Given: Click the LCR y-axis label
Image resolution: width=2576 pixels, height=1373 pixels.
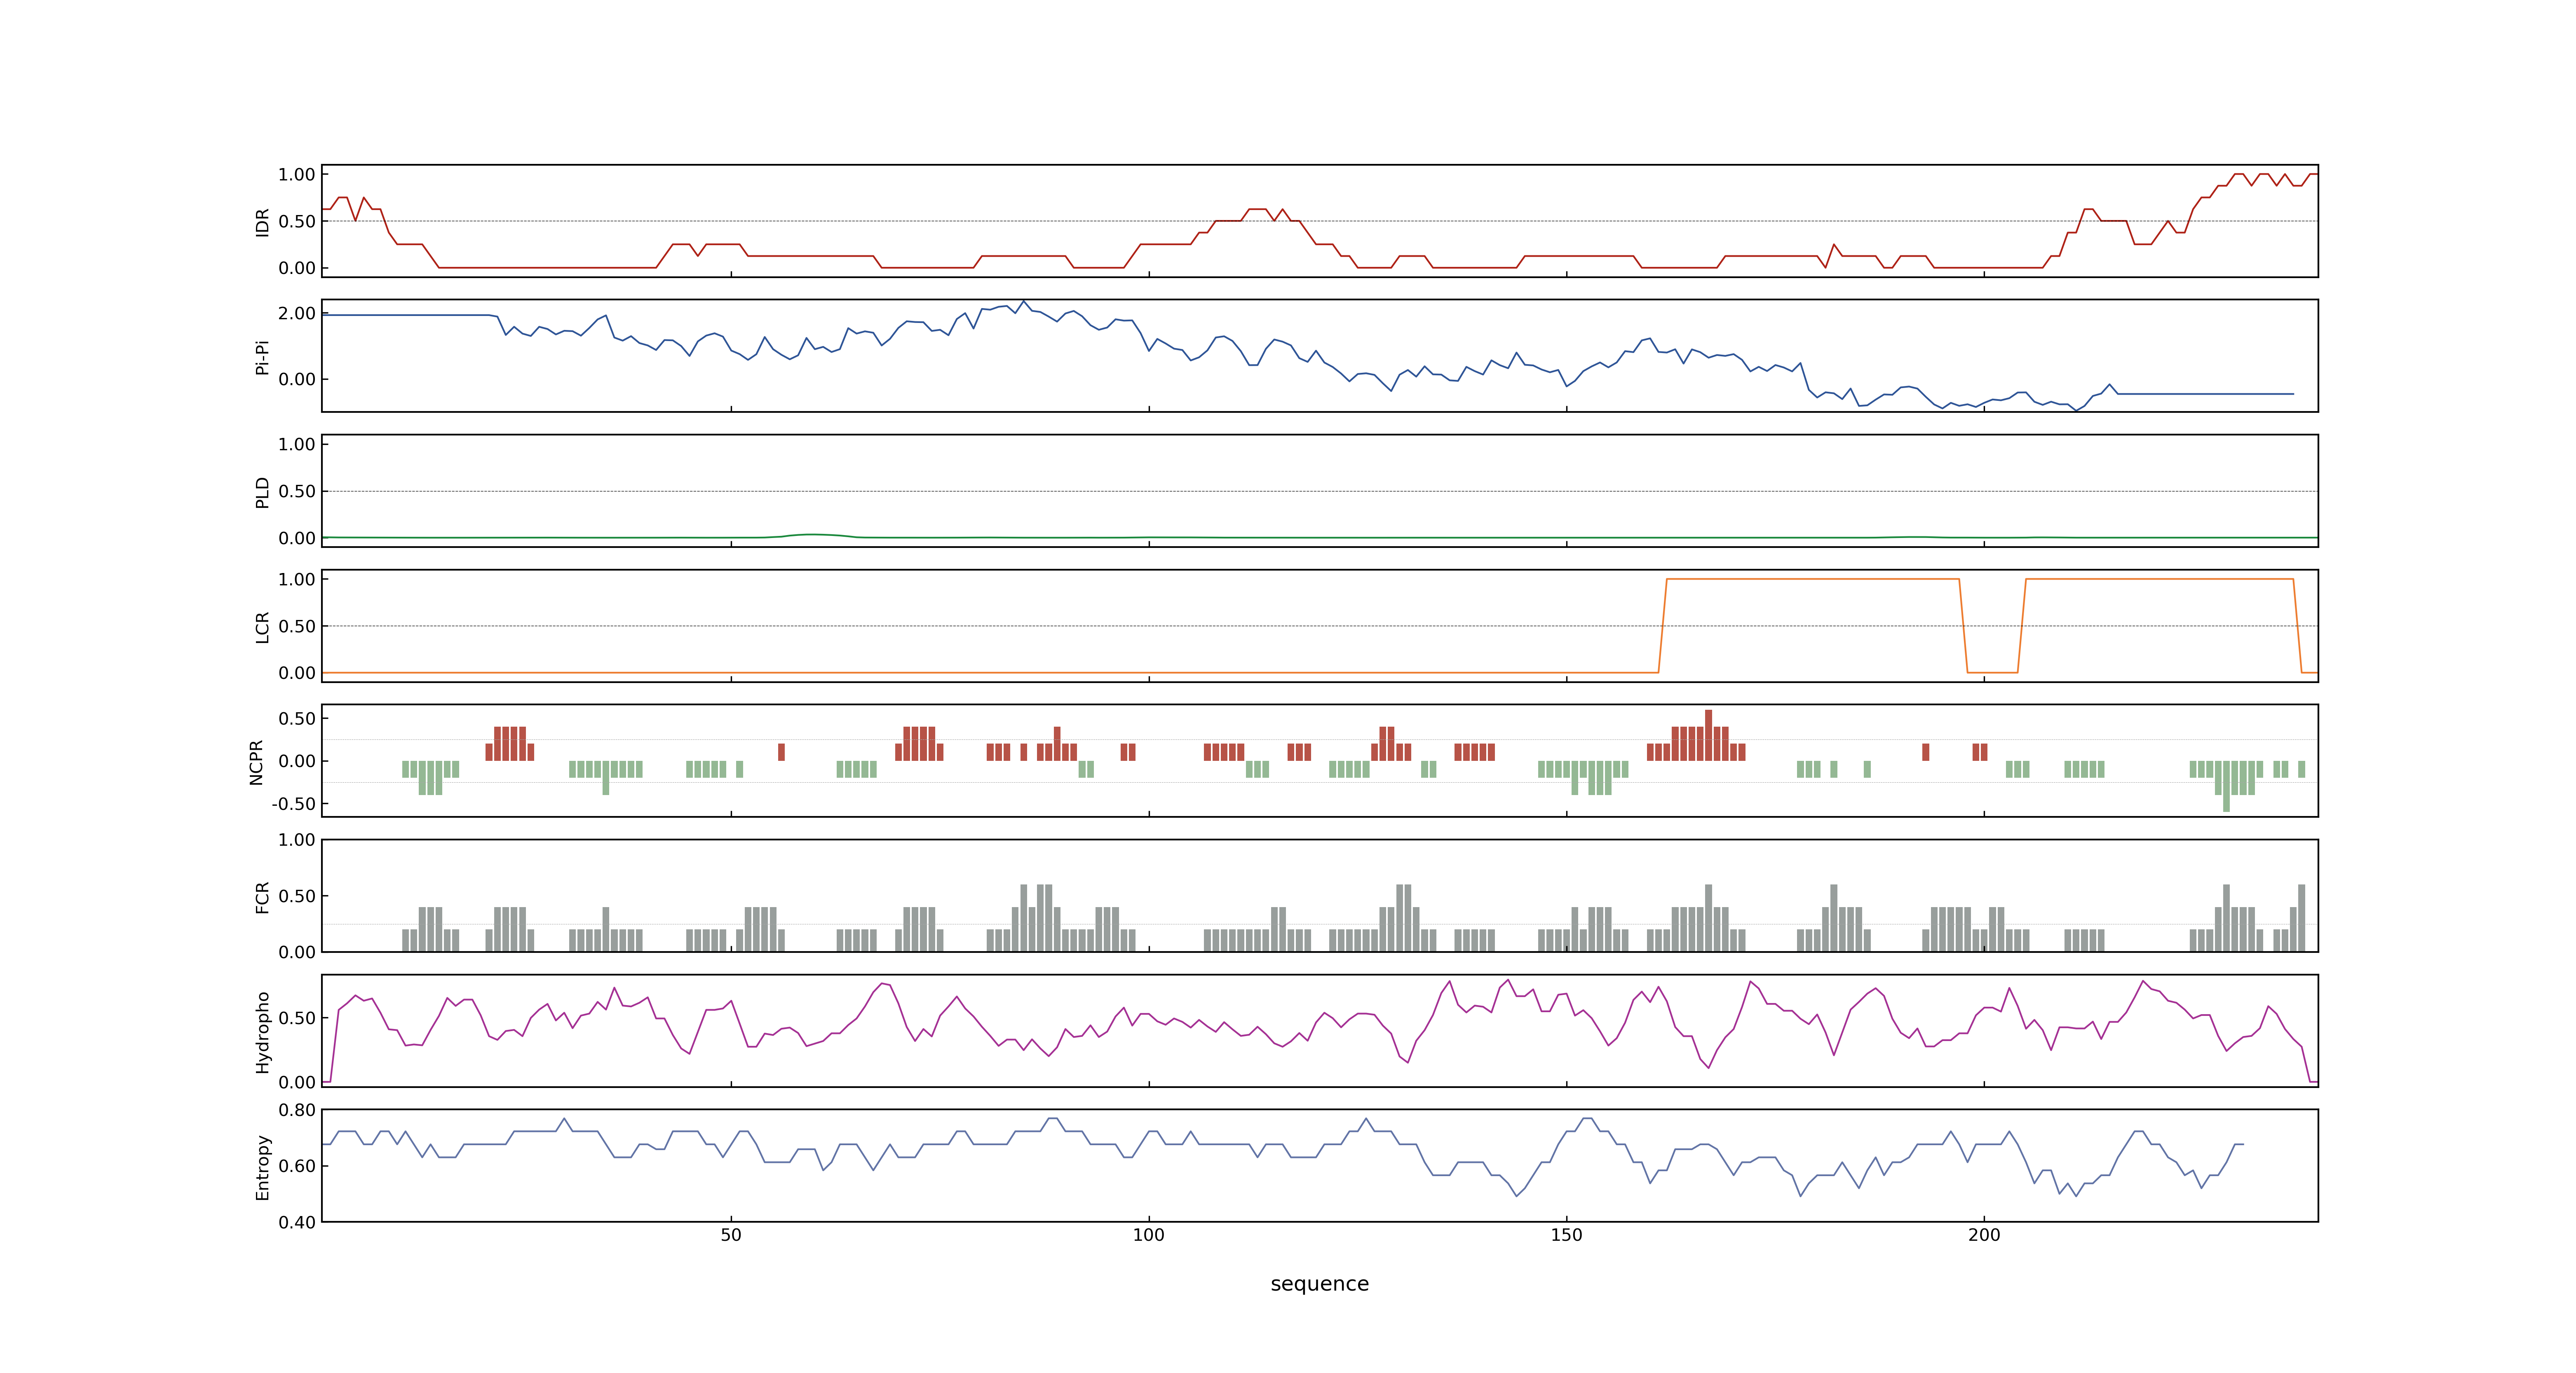Looking at the screenshot, I should tap(262, 627).
